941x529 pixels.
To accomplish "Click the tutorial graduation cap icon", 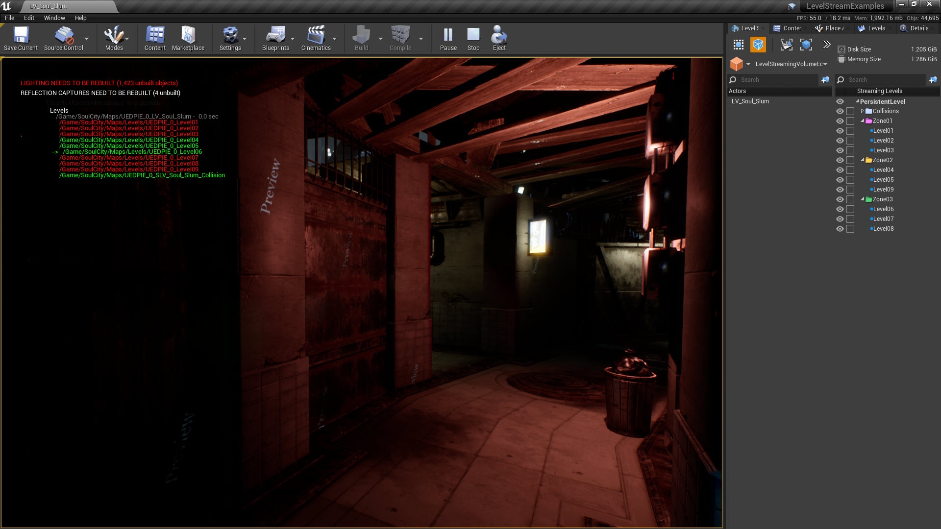I will click(792, 6).
